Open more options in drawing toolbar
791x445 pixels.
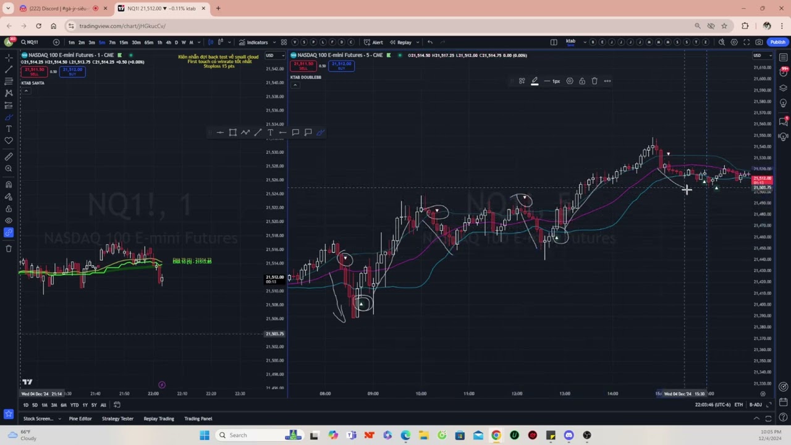[x=607, y=81]
